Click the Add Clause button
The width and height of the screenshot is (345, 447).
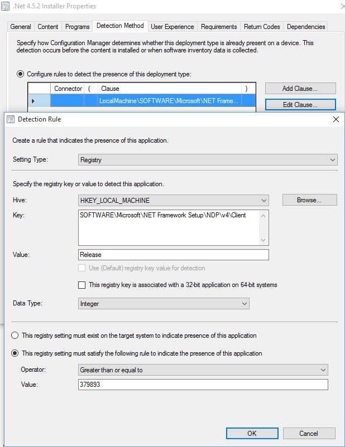pos(300,89)
